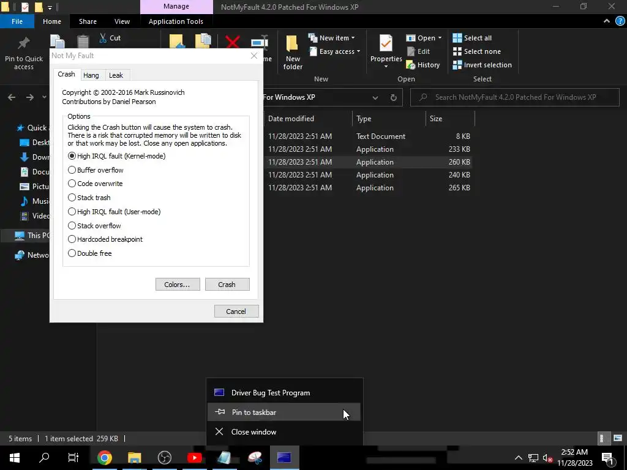Click the Edit ribbon button
This screenshot has height=470, width=627.
coord(418,51)
